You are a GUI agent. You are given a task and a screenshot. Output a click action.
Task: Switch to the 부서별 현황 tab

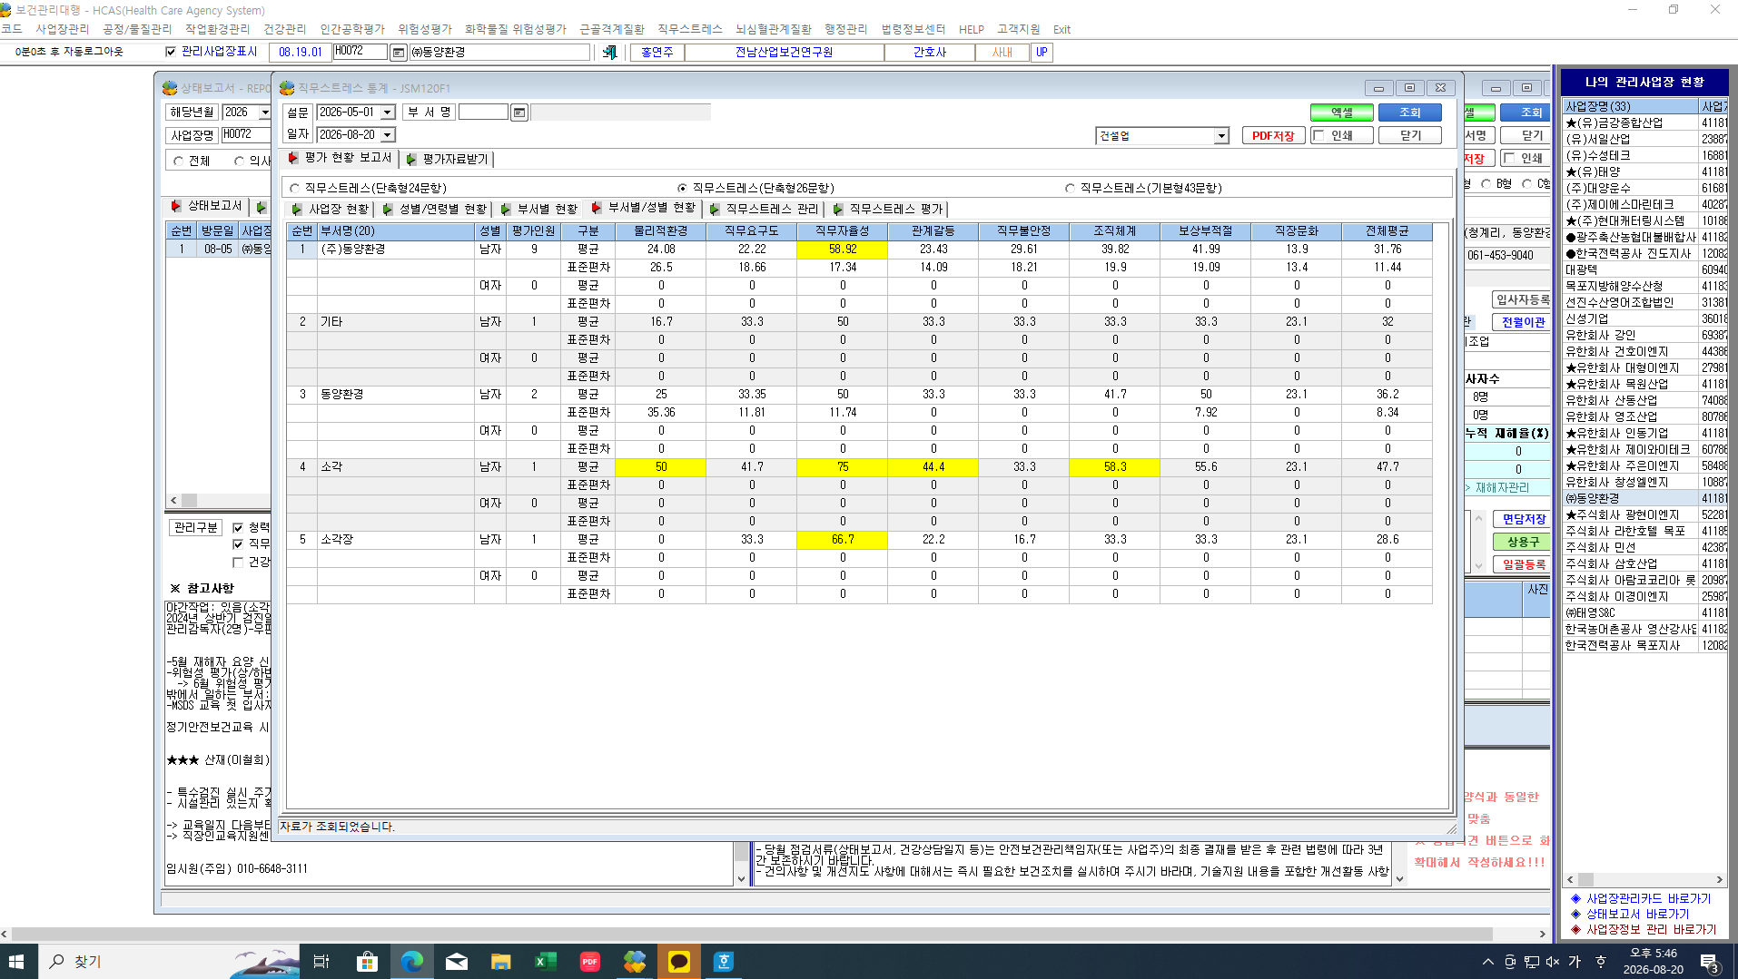point(539,209)
